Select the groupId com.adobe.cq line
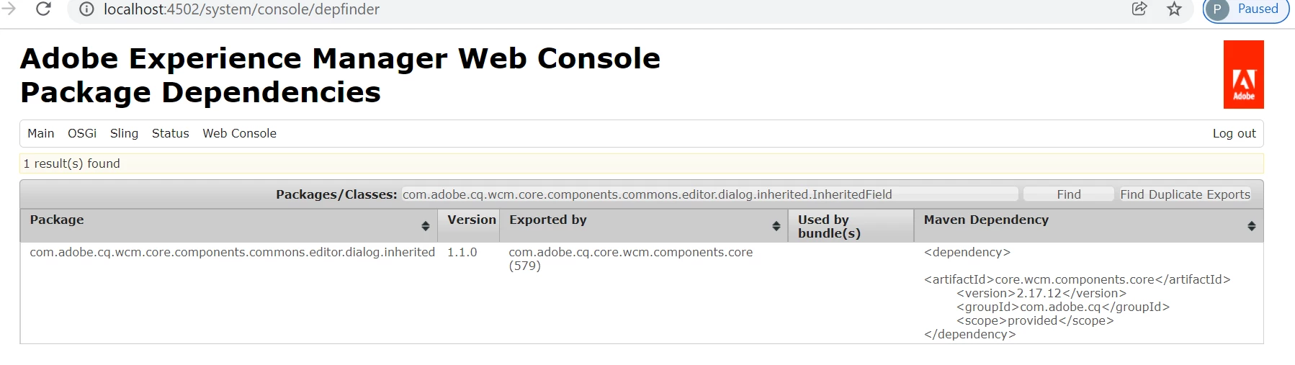Screen dimensions: 1295x365 coord(1063,307)
